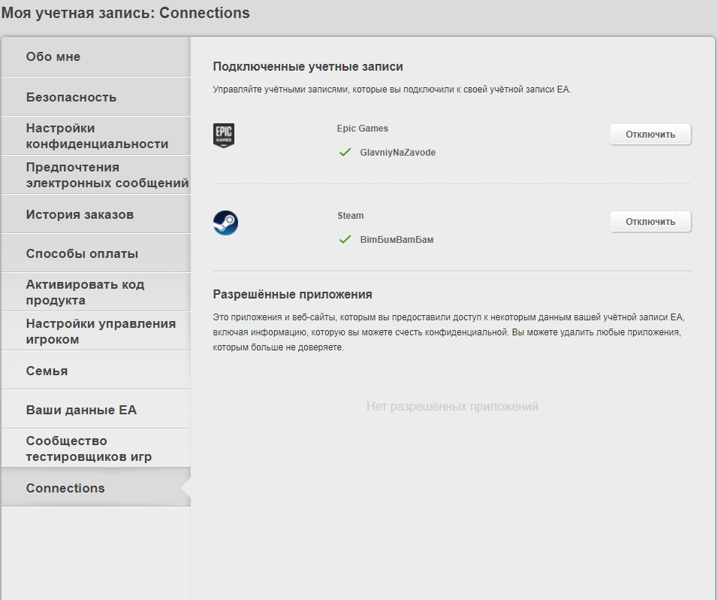Open Настройки управления игроком
Screen dimensions: 718x600
tap(96, 331)
